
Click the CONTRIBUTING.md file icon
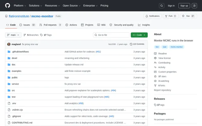(x=9, y=123)
